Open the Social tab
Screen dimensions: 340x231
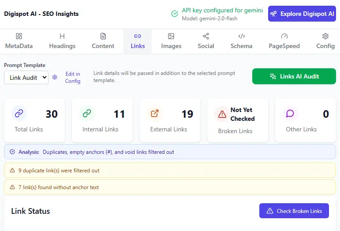(x=206, y=41)
